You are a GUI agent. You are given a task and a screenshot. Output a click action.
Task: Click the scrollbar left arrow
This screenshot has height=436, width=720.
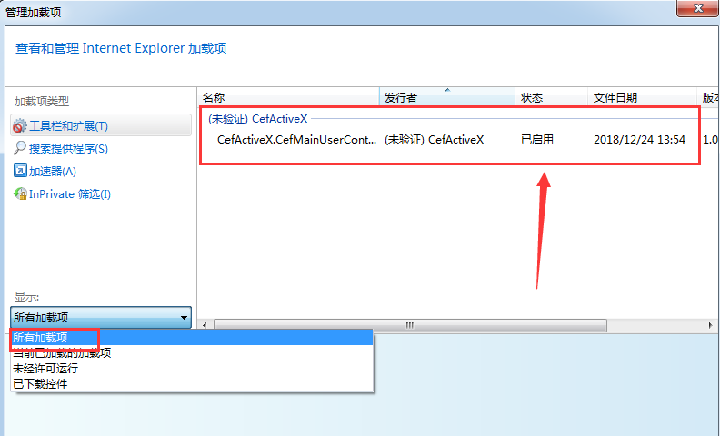pyautogui.click(x=205, y=325)
